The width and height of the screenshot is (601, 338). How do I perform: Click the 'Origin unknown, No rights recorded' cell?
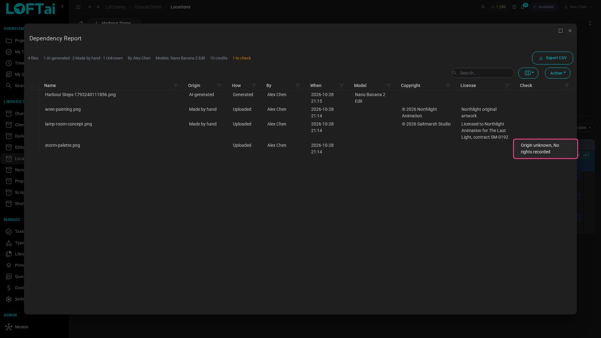[545, 149]
